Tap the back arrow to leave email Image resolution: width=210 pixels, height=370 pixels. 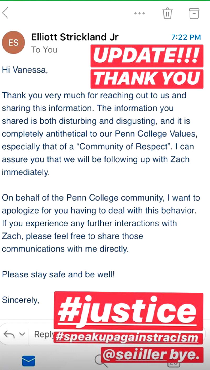point(6,13)
